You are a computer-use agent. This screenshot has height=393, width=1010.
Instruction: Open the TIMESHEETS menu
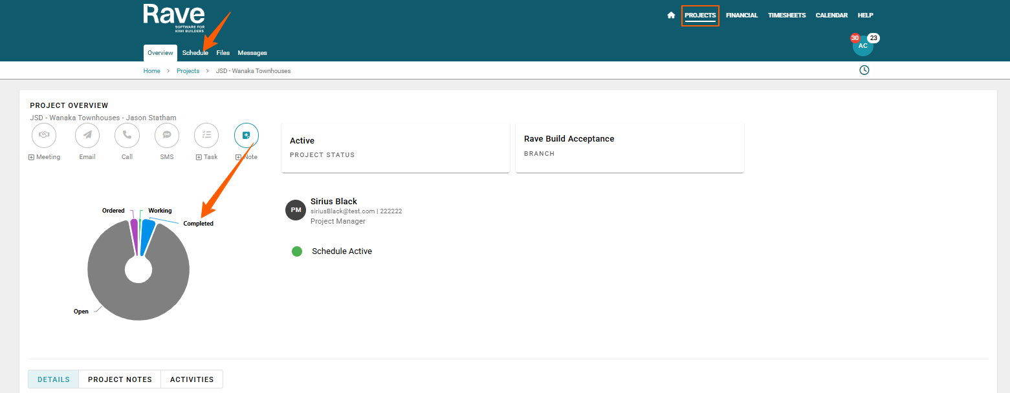[x=787, y=16]
